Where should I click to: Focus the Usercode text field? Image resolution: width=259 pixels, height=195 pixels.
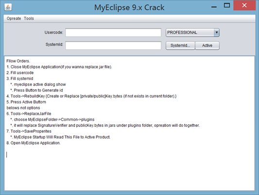[113, 33]
